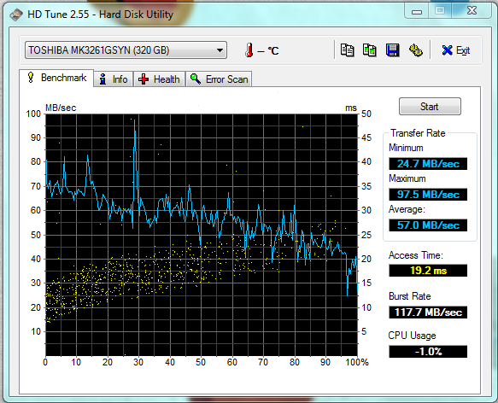Start the benchmark test
Viewport: 498px width, 403px height.
click(430, 107)
